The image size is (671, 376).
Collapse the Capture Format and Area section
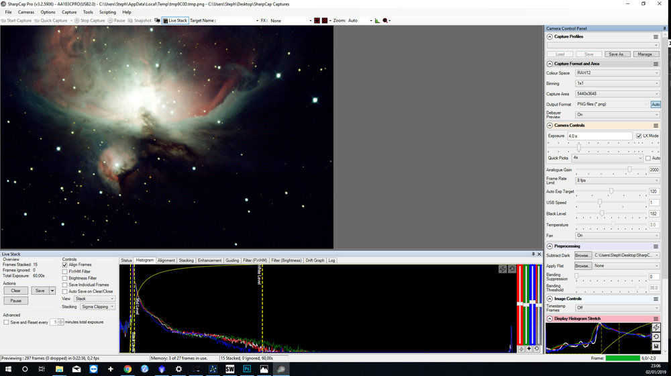(550, 64)
